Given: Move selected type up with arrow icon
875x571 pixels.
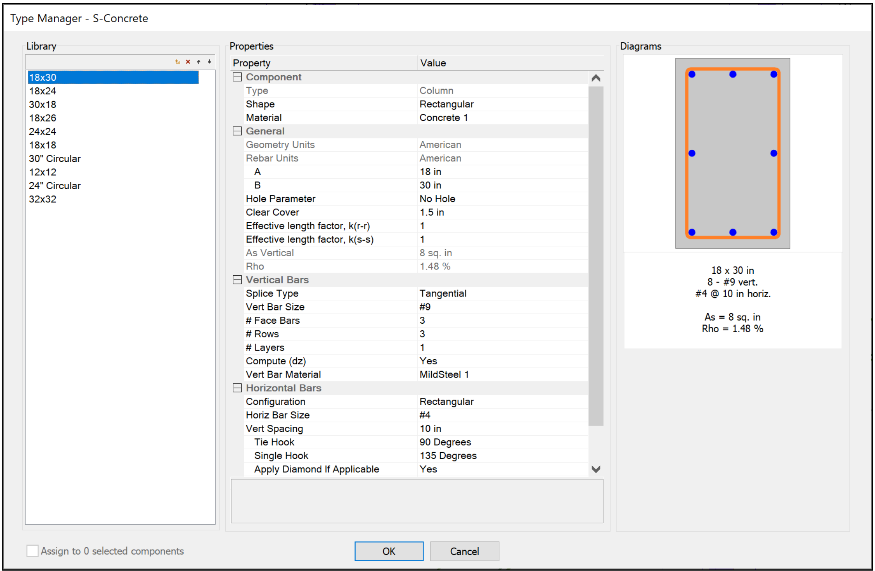Looking at the screenshot, I should [199, 62].
